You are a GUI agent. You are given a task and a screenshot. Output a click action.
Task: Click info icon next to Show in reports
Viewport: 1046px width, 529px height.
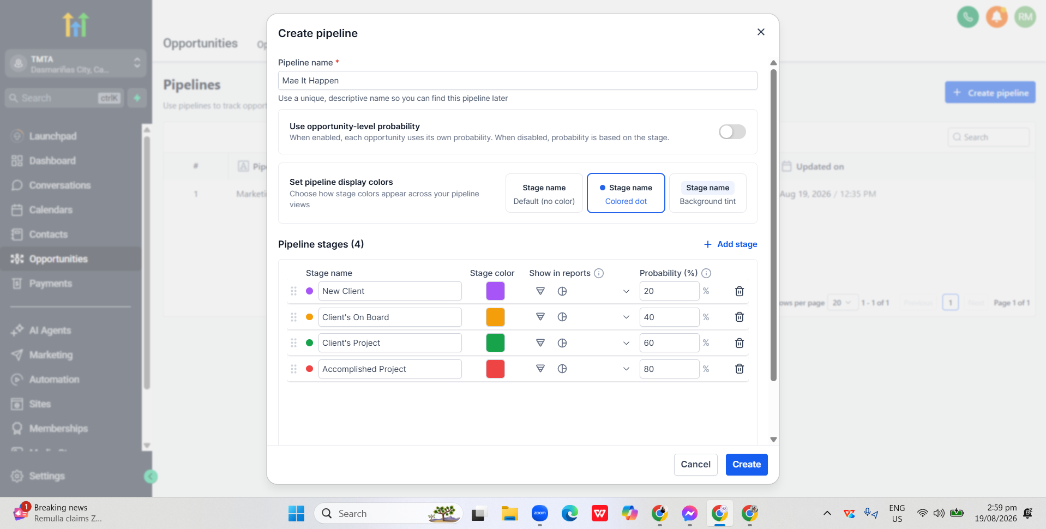pyautogui.click(x=599, y=273)
